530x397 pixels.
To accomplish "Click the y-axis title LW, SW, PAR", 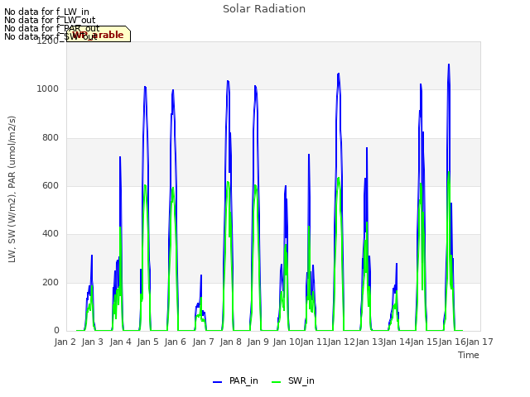I will click(x=12, y=189).
